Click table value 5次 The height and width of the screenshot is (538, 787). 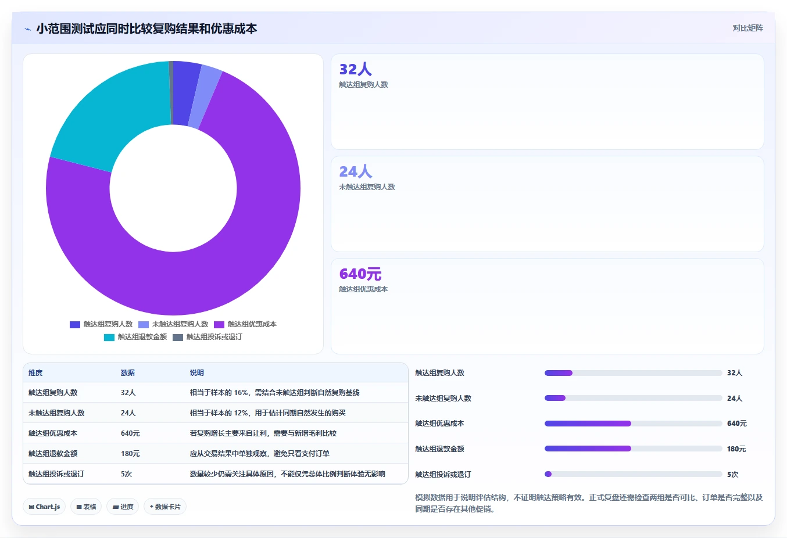click(x=126, y=474)
